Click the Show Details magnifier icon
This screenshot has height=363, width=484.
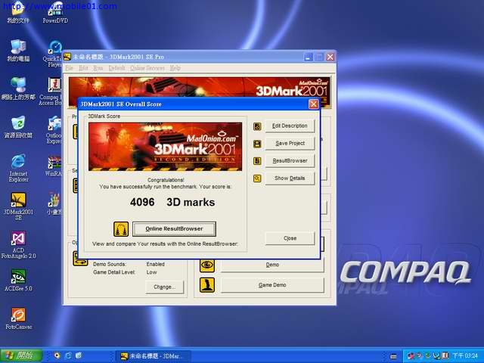[257, 178]
